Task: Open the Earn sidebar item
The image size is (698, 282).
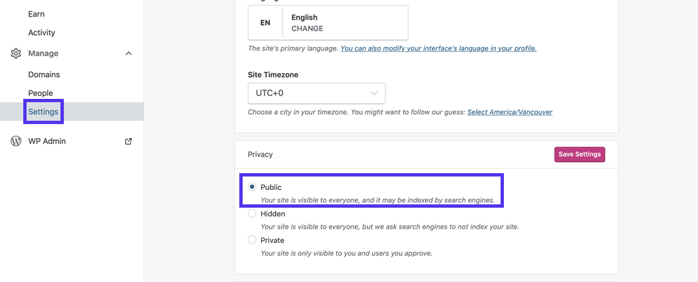Action: pyautogui.click(x=37, y=14)
